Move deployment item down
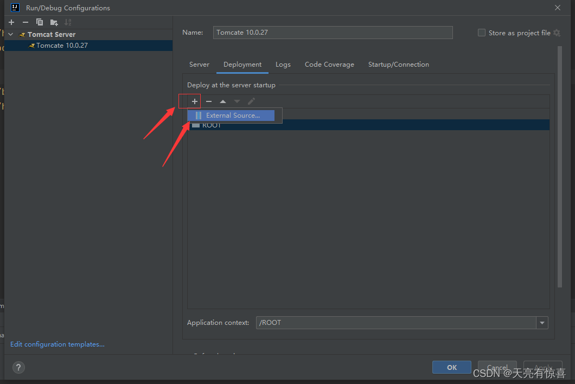 pos(237,101)
